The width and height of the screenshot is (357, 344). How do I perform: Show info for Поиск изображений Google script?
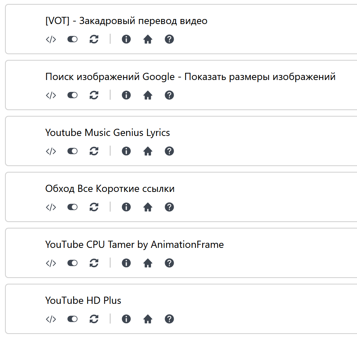126,95
